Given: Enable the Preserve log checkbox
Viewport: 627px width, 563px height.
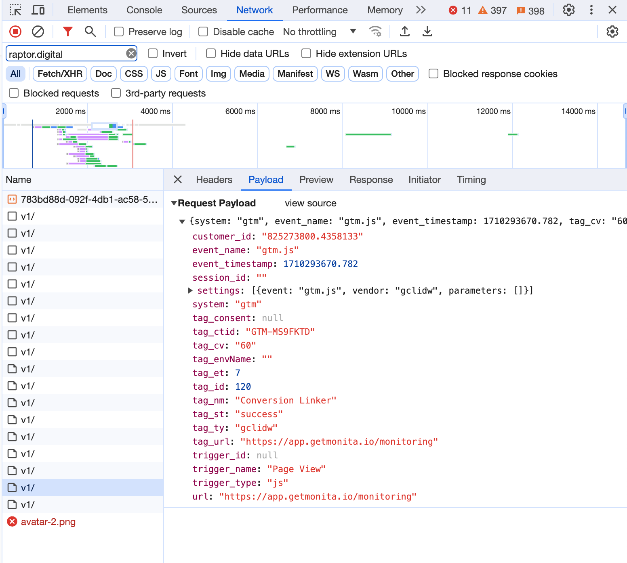Looking at the screenshot, I should [x=119, y=32].
